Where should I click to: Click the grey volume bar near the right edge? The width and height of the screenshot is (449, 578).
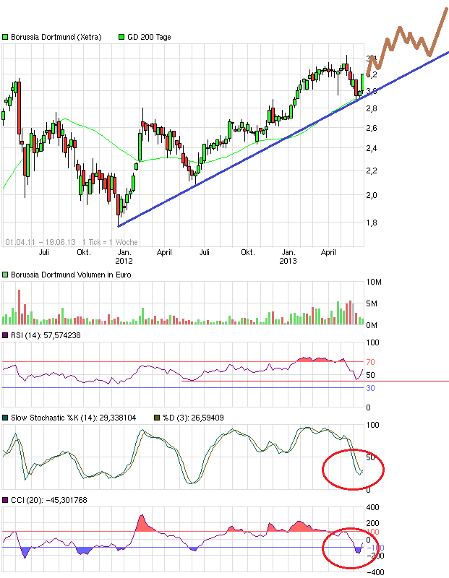354,314
